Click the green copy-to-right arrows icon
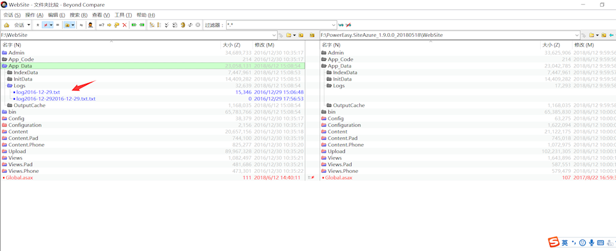Screen dimensions: 616x251 [134, 25]
